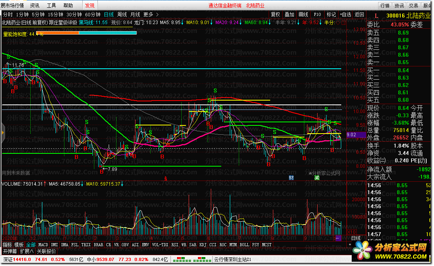The image size is (434, 266).
Task: Switch to 月线 monthly chart
Action: point(135,14)
